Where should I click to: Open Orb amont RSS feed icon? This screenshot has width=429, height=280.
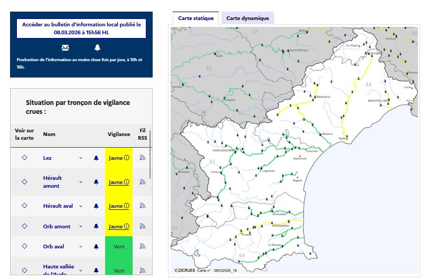[142, 226]
